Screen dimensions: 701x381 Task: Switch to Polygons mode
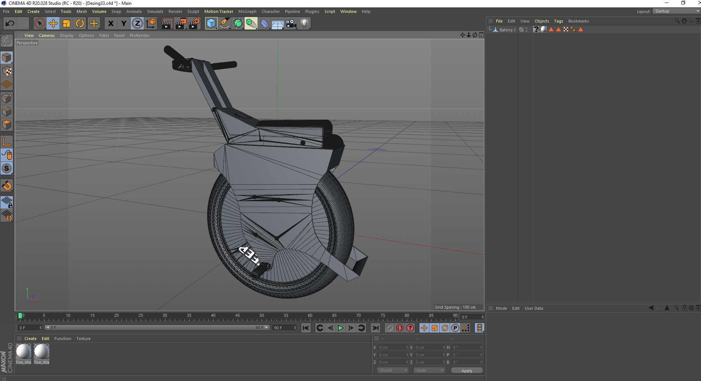(7, 125)
